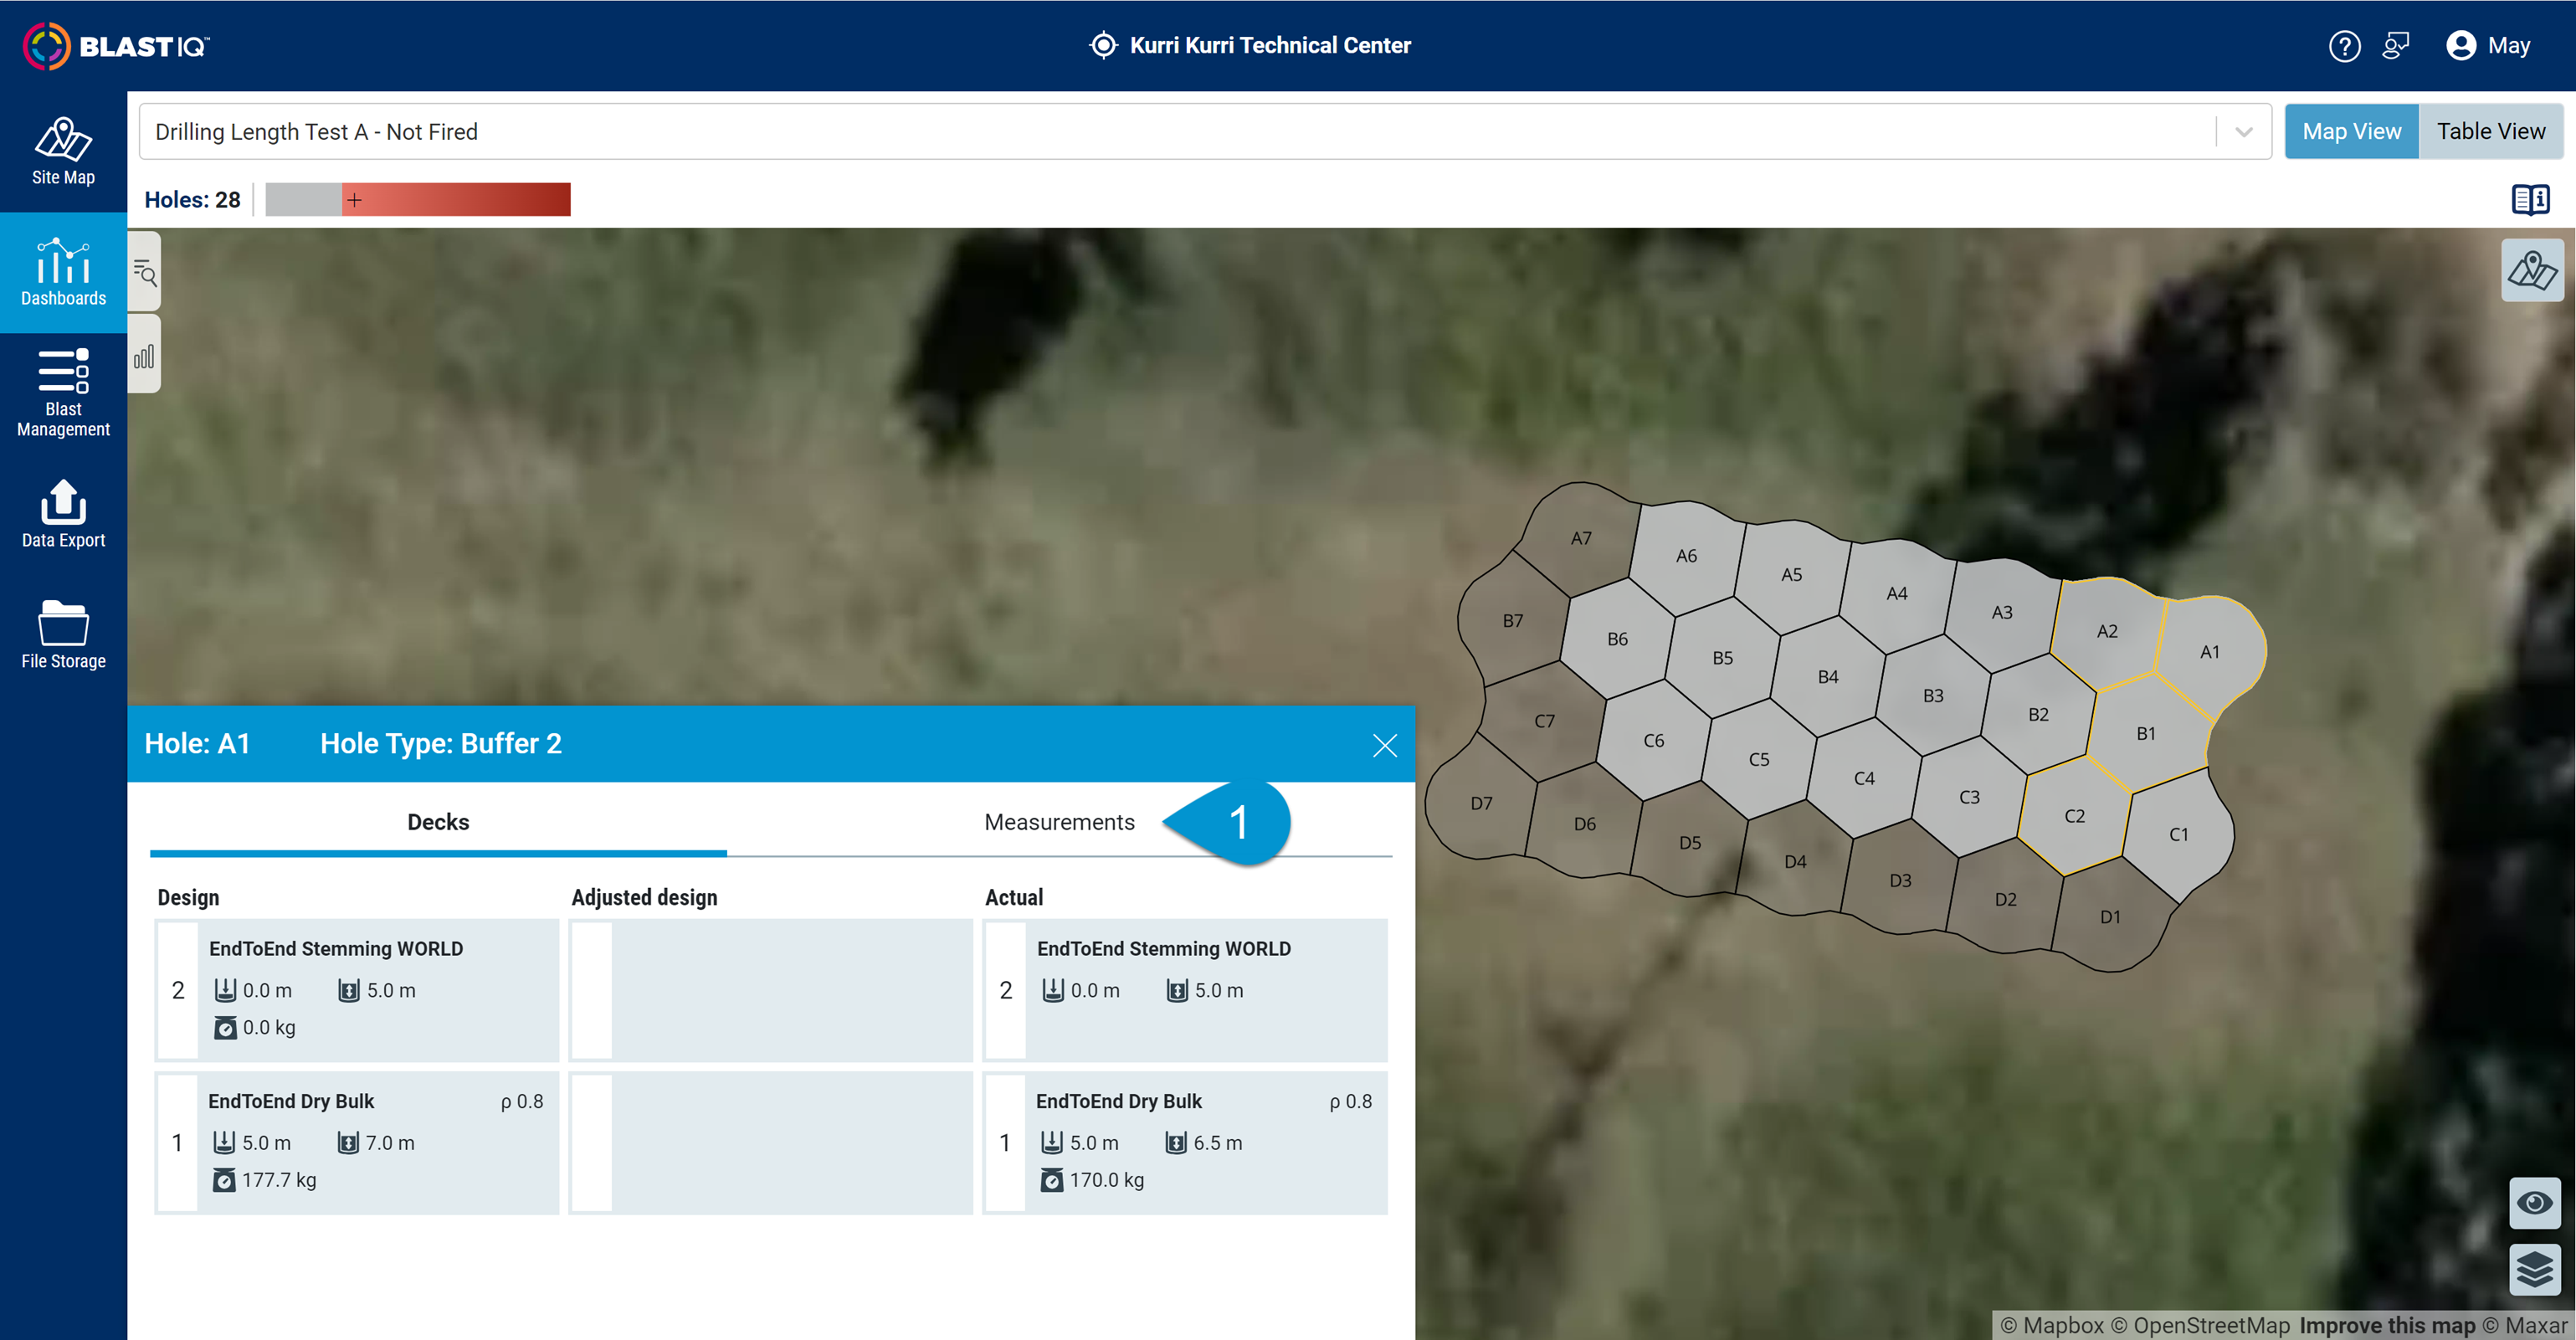Click the Adjusted design column header
2576x1340 pixels.
pos(644,898)
